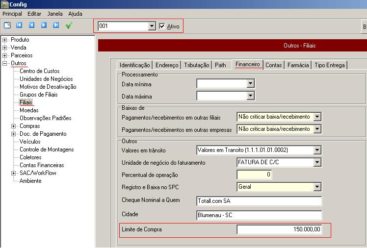Expand the Produto tree node
This screenshot has height=248, width=367.
click(5, 40)
